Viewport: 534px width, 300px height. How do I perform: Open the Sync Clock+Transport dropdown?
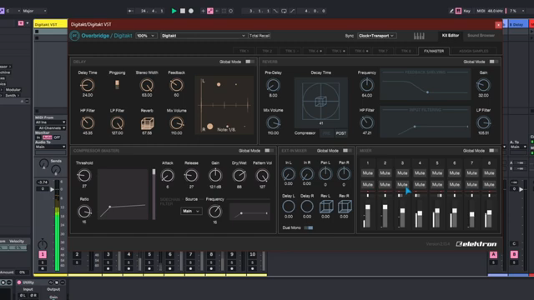tap(376, 36)
